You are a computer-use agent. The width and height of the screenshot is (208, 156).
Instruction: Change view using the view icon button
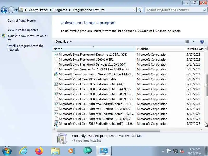(x=187, y=42)
